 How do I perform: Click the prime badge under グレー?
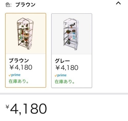60,75
